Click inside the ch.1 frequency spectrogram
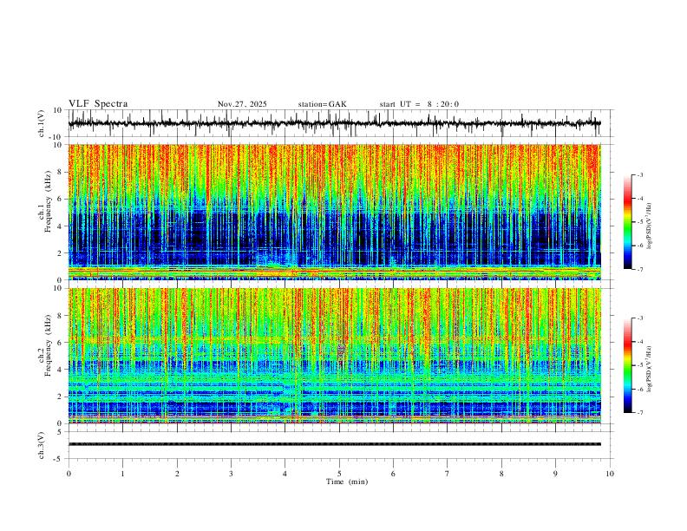This screenshot has width=687, height=531. pos(335,212)
